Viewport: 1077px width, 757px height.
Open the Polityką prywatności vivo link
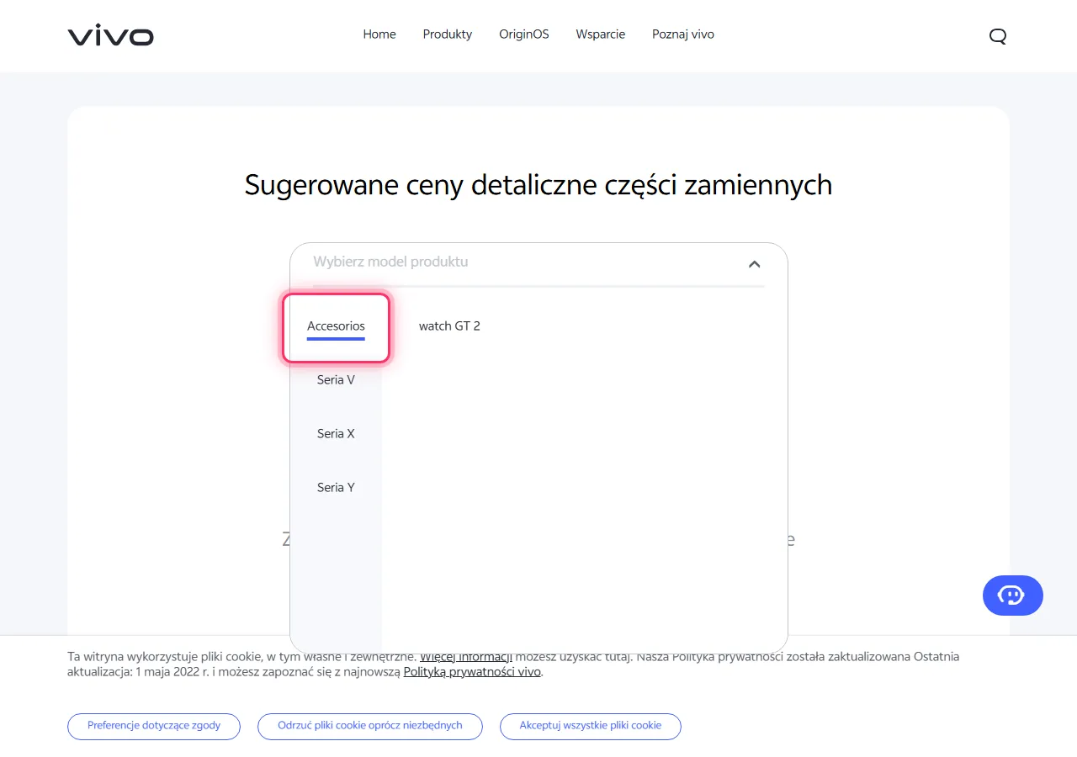[x=472, y=672]
